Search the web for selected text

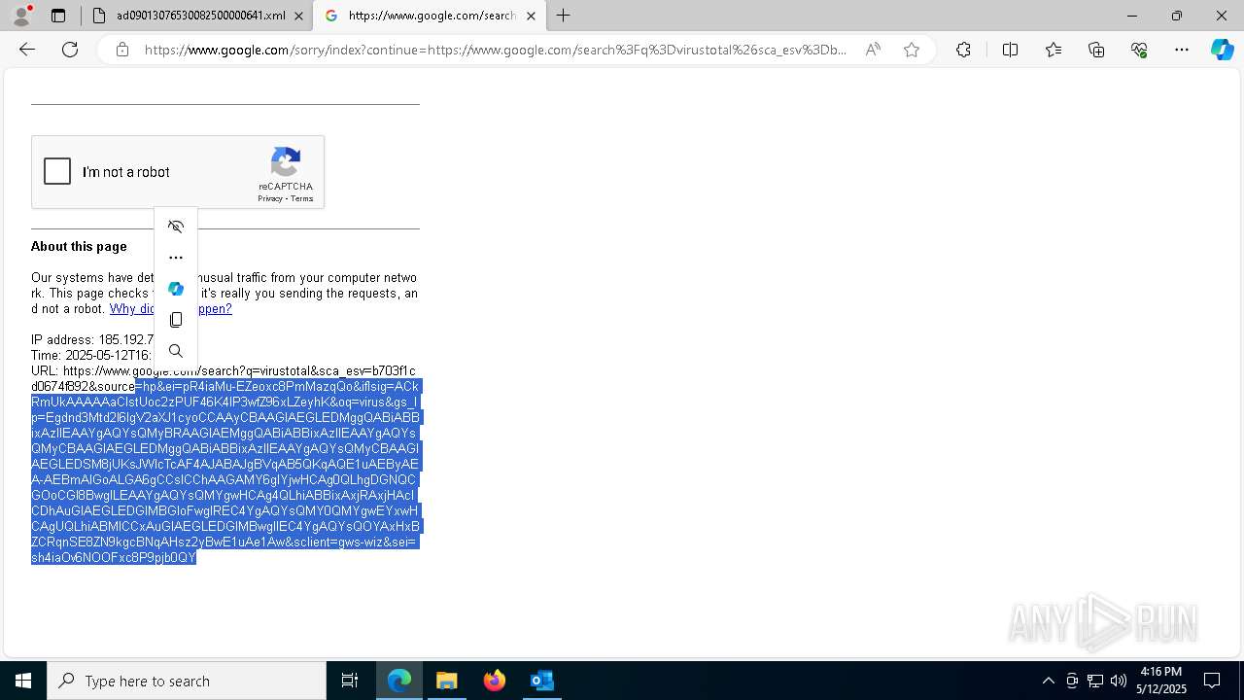point(176,351)
